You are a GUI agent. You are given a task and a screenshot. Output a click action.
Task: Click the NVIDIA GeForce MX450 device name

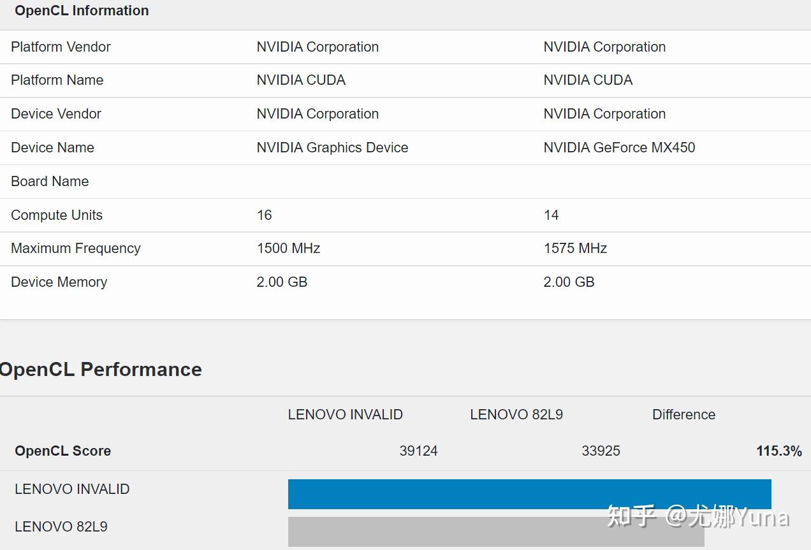click(619, 147)
